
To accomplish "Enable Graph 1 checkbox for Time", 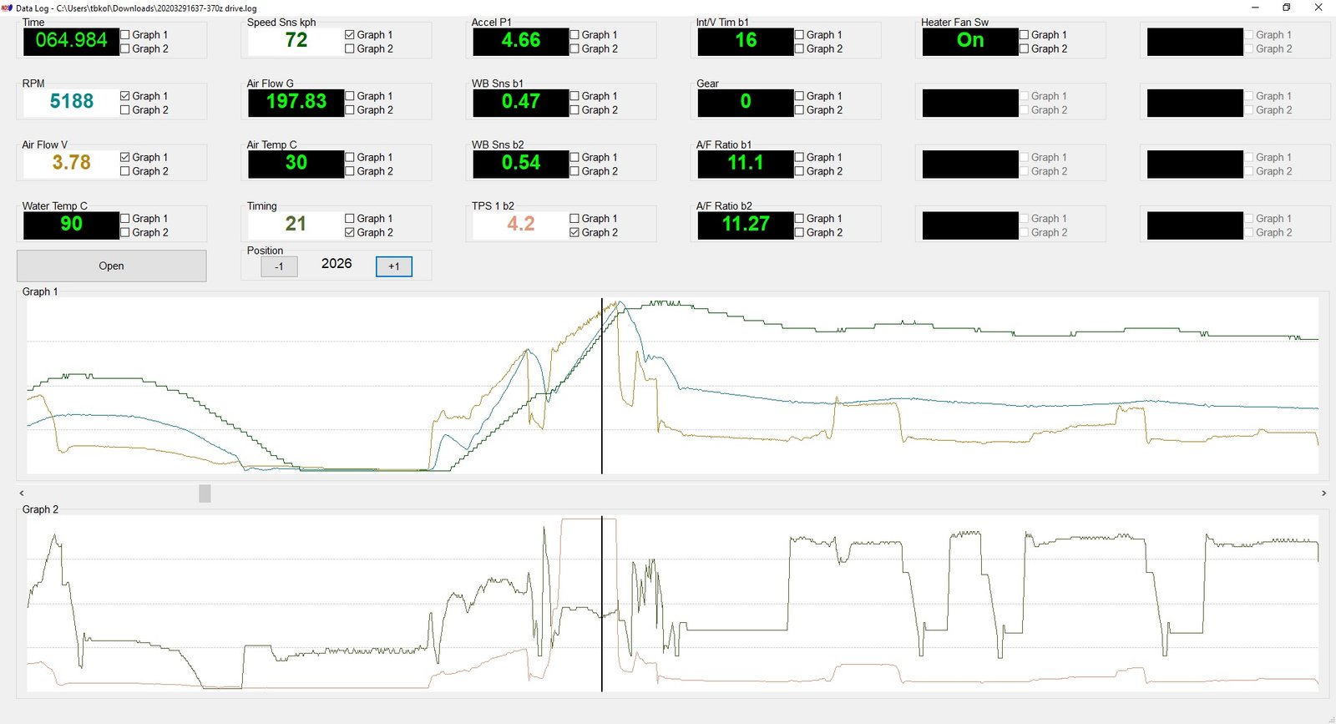I will coord(125,35).
